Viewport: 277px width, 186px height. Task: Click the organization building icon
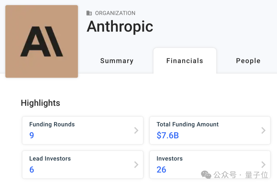[89, 13]
